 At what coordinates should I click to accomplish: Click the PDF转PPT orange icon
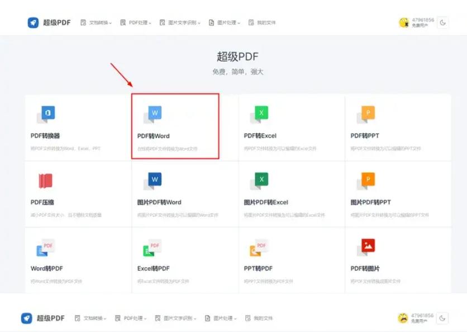[366, 112]
